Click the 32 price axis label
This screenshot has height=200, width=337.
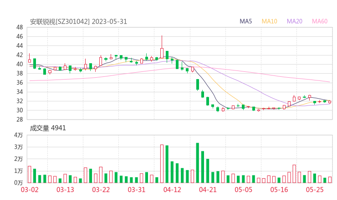pos(20,101)
